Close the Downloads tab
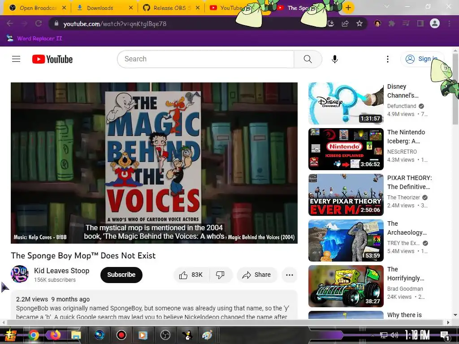459x344 pixels. (x=131, y=8)
